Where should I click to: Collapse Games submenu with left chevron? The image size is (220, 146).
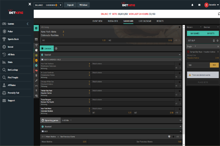tap(27, 24)
